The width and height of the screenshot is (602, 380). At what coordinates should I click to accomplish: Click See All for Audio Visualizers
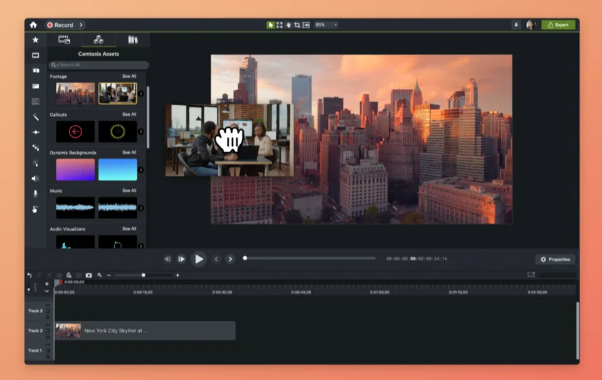tap(129, 229)
